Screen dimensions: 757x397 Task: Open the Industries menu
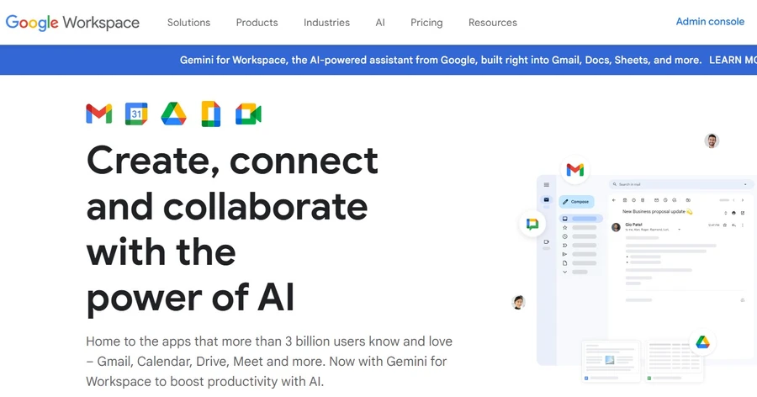(326, 23)
